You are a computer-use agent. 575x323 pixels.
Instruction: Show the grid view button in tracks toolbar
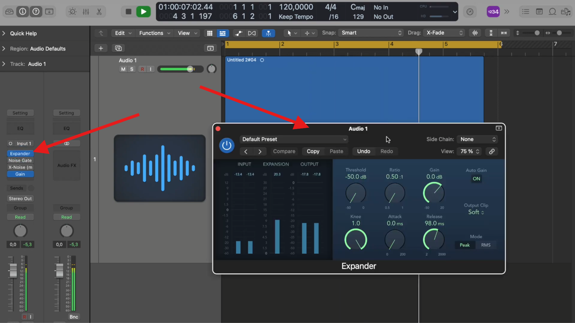(210, 33)
